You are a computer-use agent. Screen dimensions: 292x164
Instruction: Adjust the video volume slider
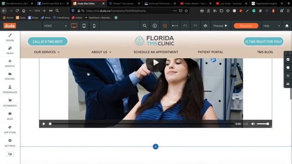pos(263,124)
